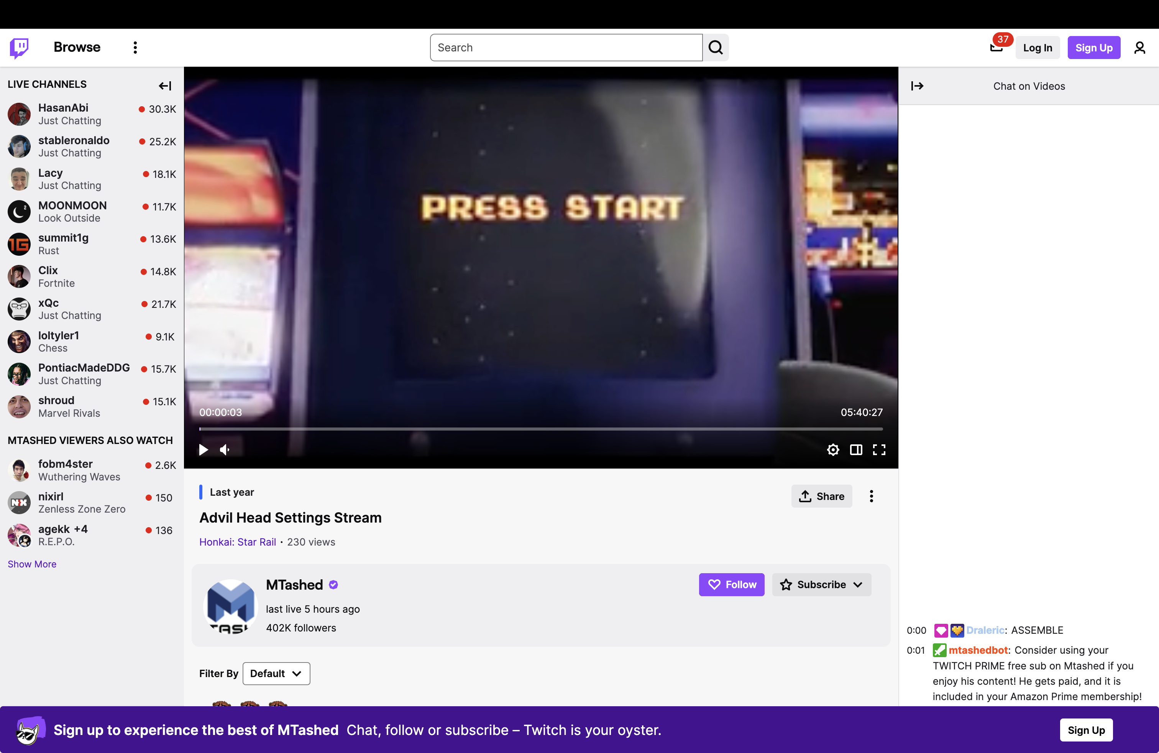Open the Filter By Default dropdown
Image resolution: width=1159 pixels, height=753 pixels.
(276, 673)
